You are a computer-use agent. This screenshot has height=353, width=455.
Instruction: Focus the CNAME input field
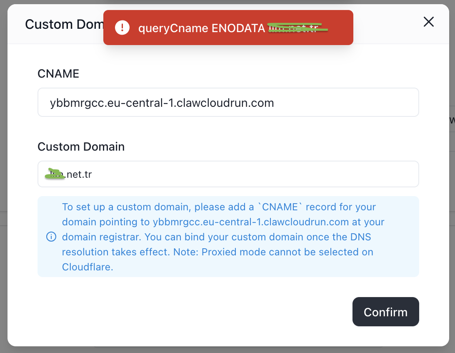[x=228, y=102]
